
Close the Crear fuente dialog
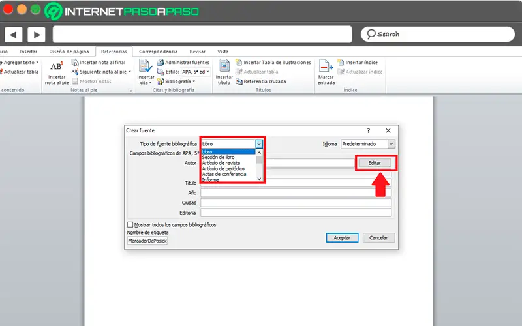coord(388,130)
